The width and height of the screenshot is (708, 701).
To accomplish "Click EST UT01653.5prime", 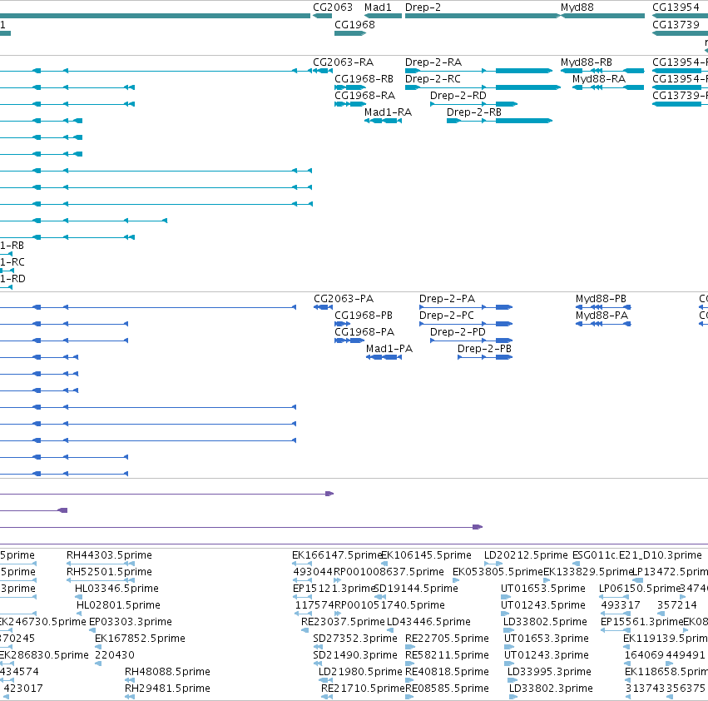I will pyautogui.click(x=542, y=589).
